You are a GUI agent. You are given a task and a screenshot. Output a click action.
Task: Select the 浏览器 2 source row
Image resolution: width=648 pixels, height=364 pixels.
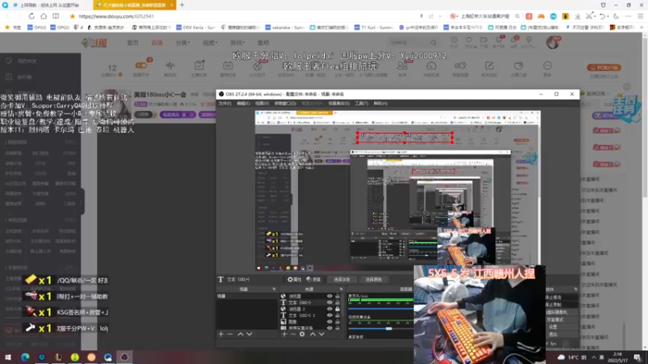pos(311,309)
